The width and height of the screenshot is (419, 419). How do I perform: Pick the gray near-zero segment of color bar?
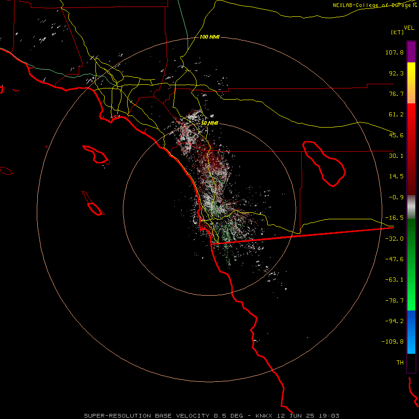click(x=411, y=207)
